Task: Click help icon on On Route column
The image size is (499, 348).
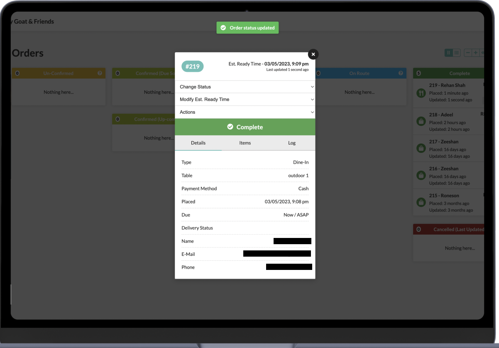Action: point(401,73)
